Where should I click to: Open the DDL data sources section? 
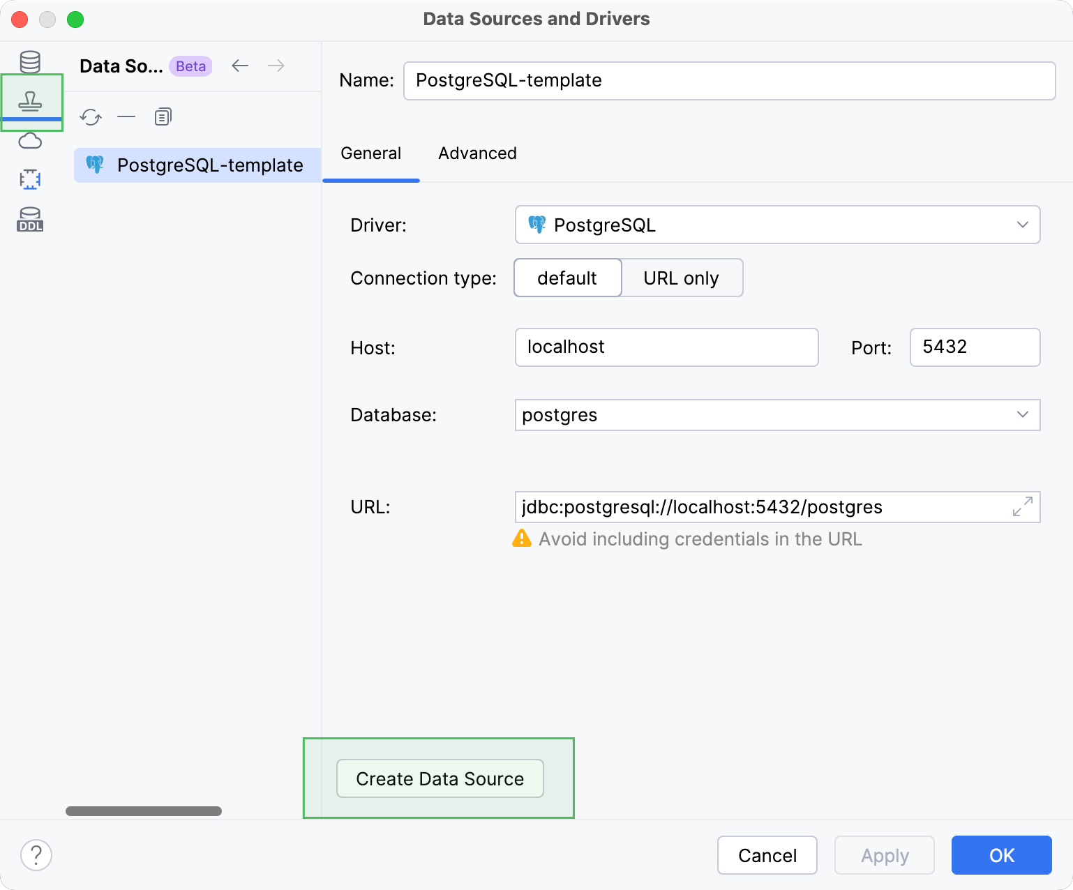tap(31, 219)
